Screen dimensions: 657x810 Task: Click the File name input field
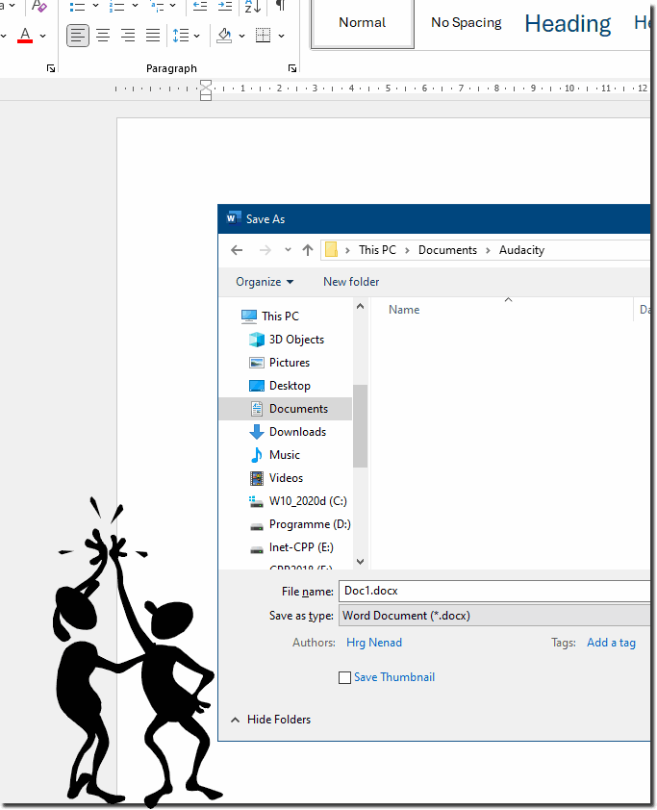[x=494, y=591]
